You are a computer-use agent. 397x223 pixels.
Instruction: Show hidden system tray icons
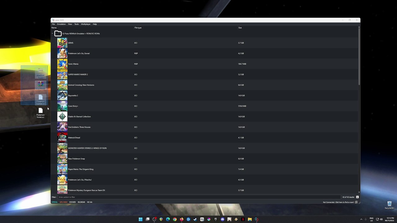point(361,219)
